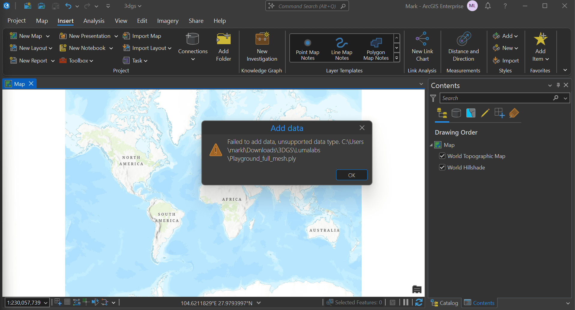575x310 pixels.
Task: Click Import Map
Action: [x=142, y=36]
